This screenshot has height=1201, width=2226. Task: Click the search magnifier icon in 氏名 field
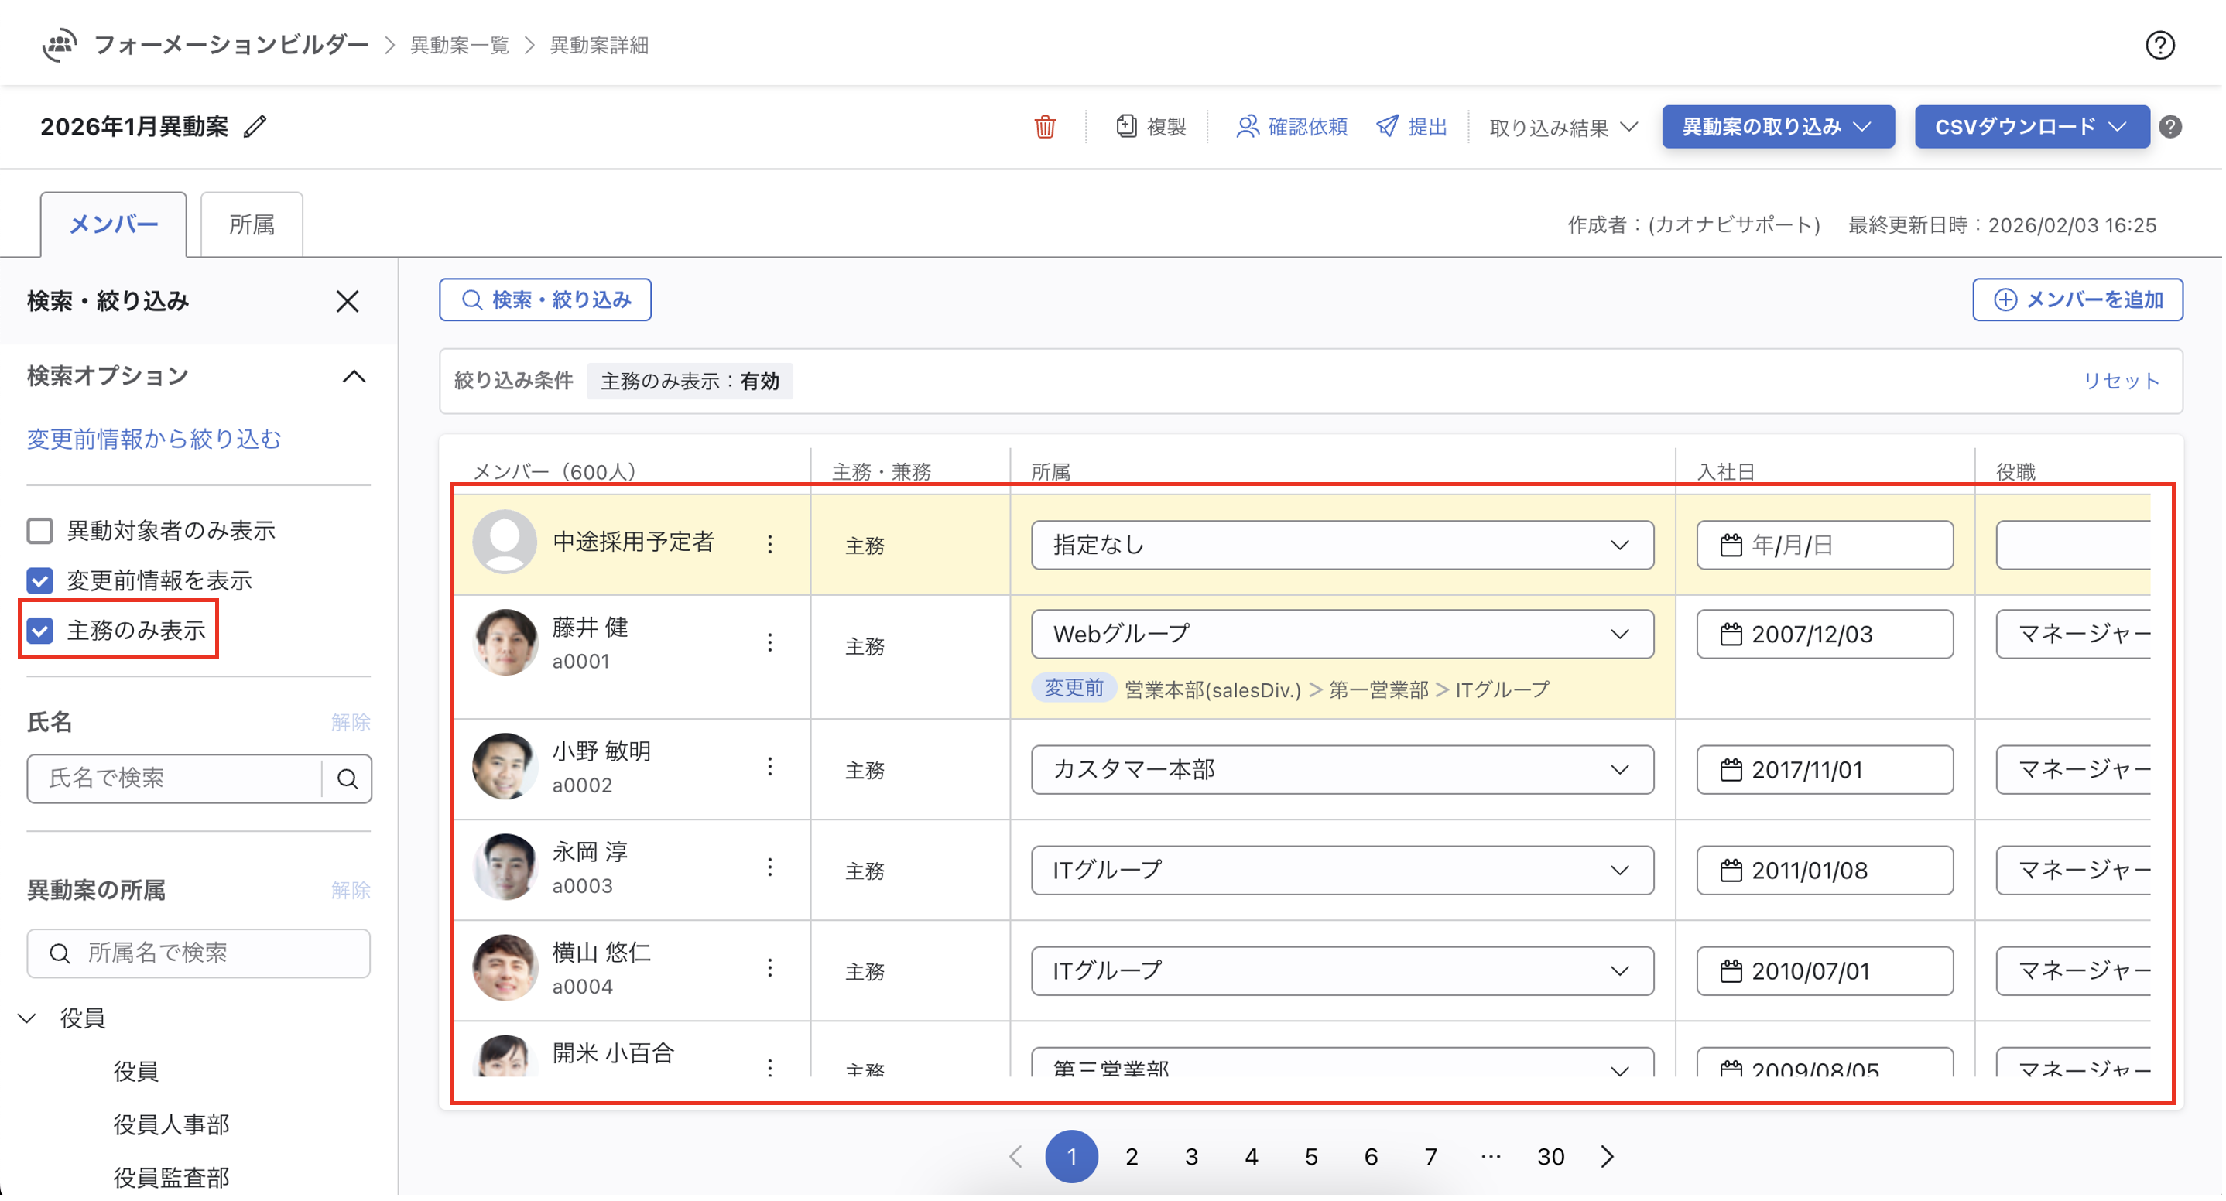tap(348, 779)
